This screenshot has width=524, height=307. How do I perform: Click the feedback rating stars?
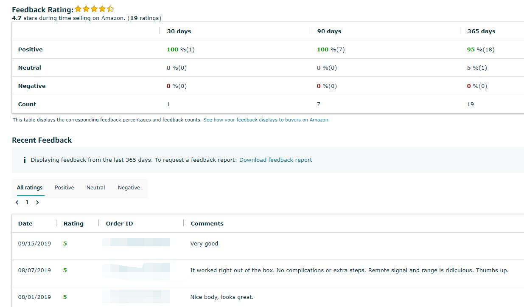pos(94,9)
